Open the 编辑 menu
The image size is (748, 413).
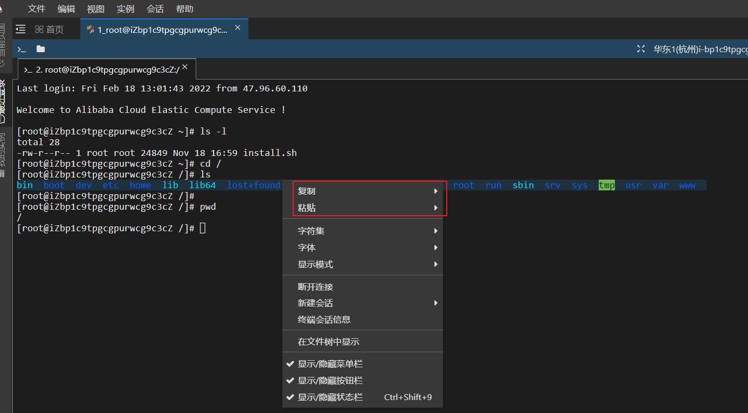click(66, 9)
